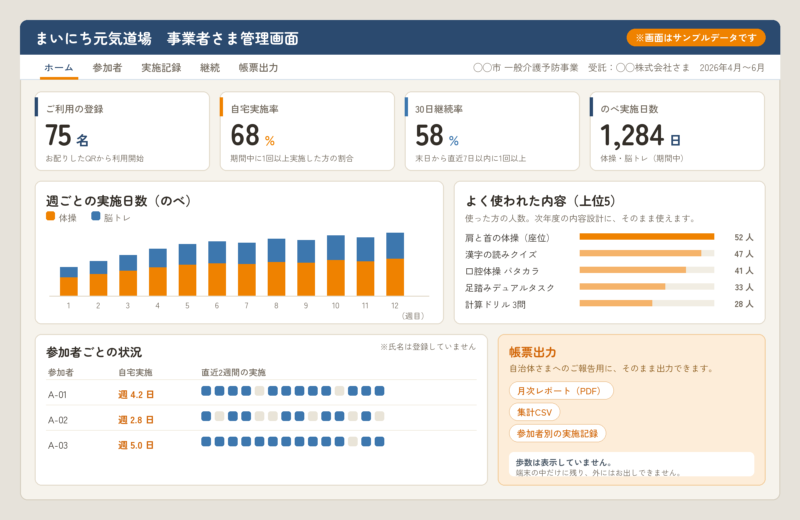Click the 計算ドリル 3問 usage bar

pyautogui.click(x=647, y=303)
